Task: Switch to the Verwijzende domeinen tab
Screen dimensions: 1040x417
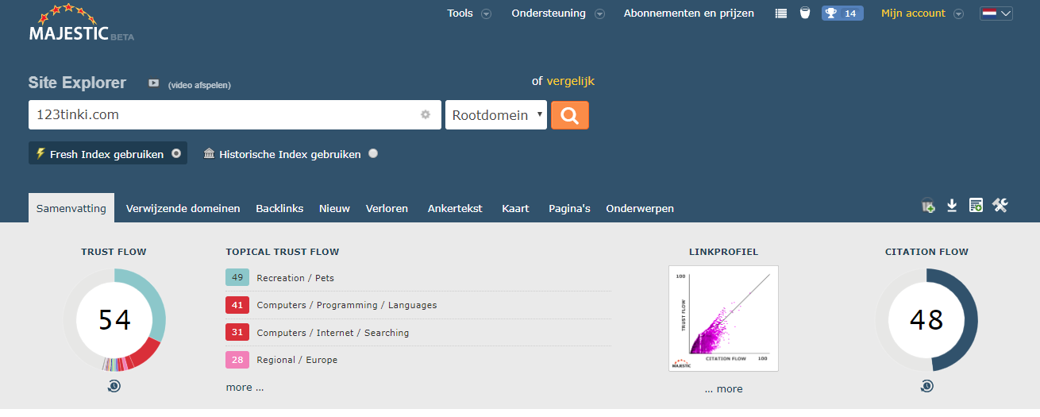Action: tap(183, 208)
